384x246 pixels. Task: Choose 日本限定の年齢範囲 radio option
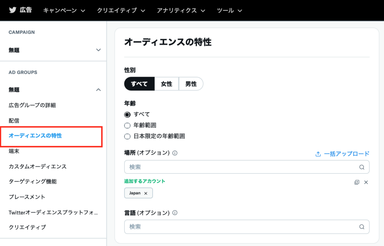(x=127, y=136)
